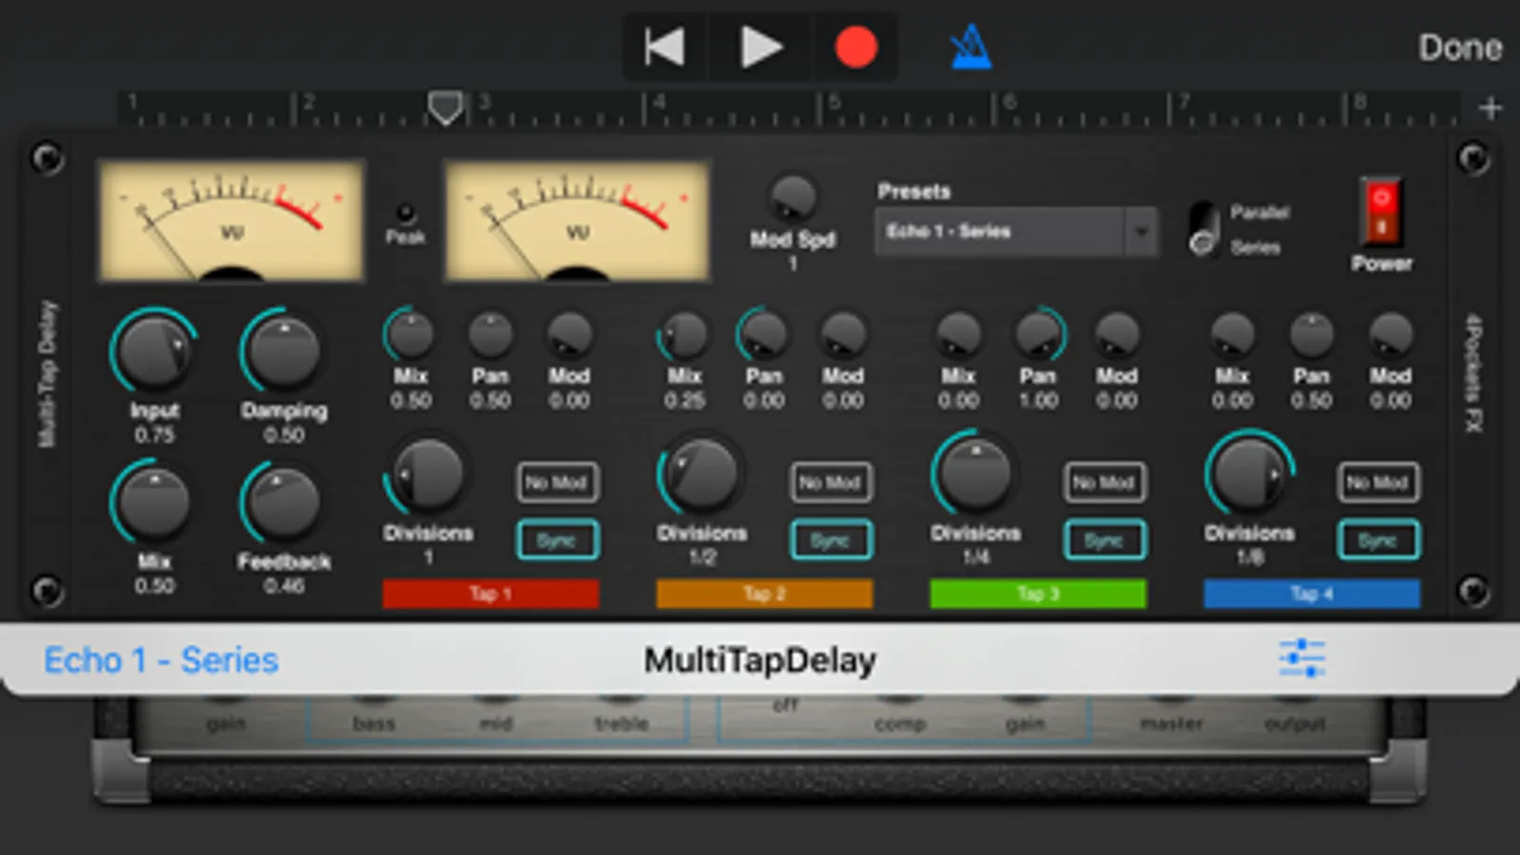Start recording with the red record button
This screenshot has height=855, width=1520.
[856, 47]
